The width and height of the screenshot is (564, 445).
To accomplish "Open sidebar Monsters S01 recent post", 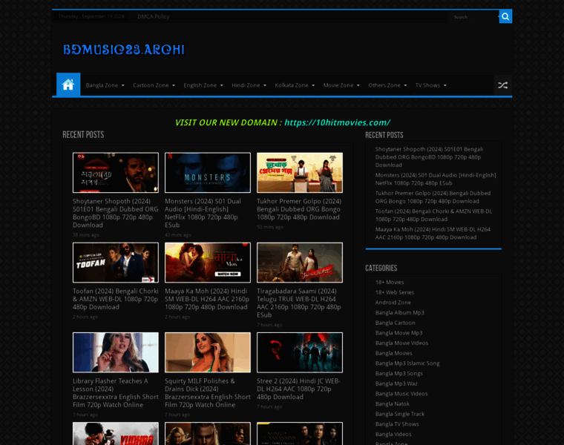I will pyautogui.click(x=435, y=179).
